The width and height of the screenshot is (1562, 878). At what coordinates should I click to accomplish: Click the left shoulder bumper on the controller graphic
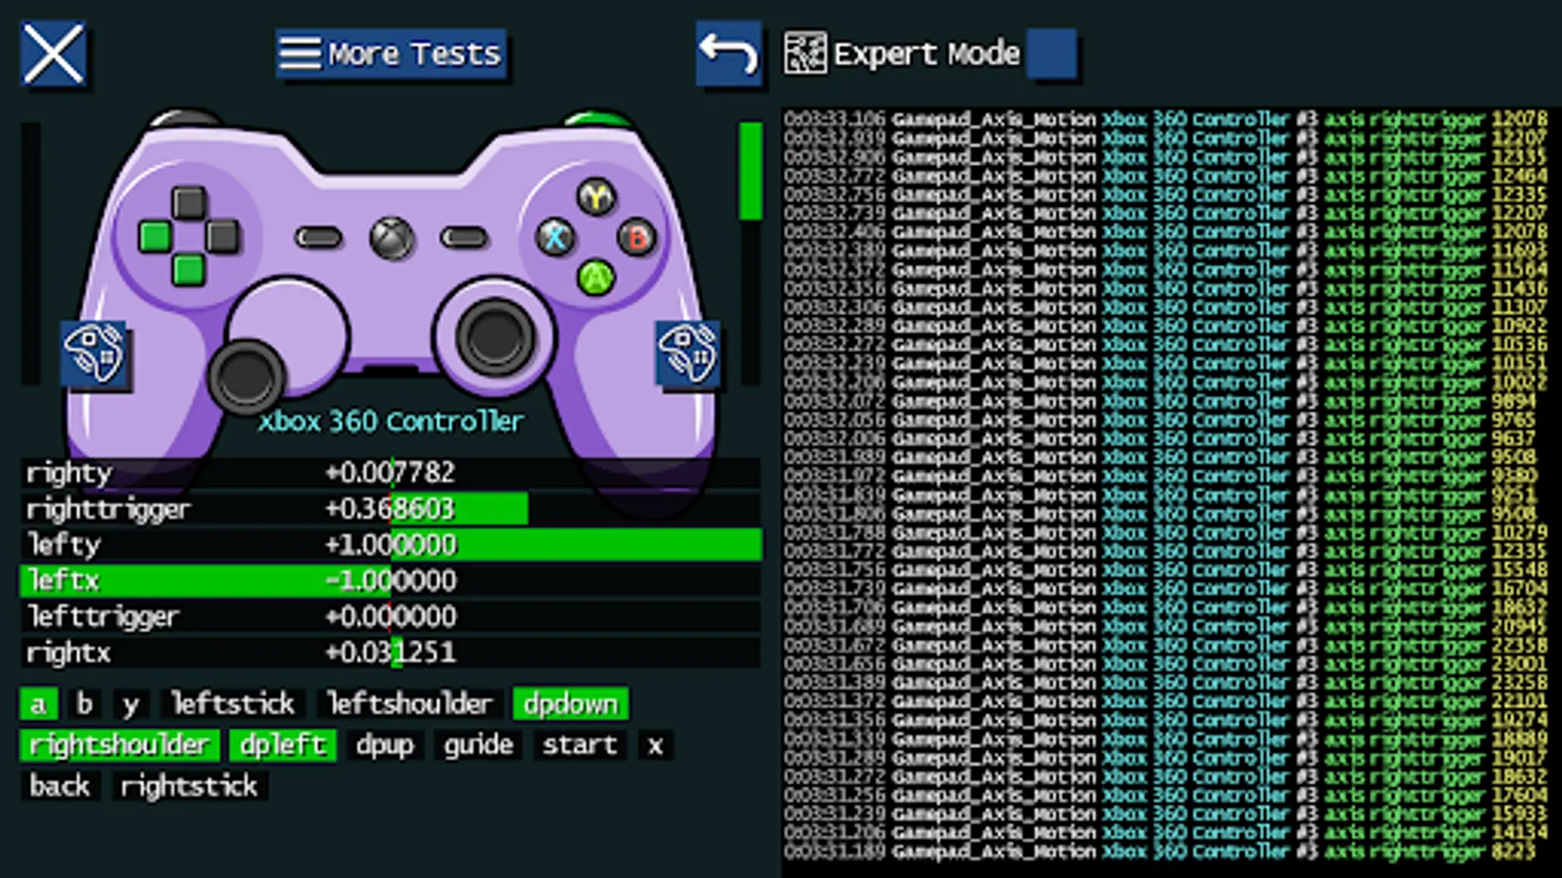(x=185, y=120)
